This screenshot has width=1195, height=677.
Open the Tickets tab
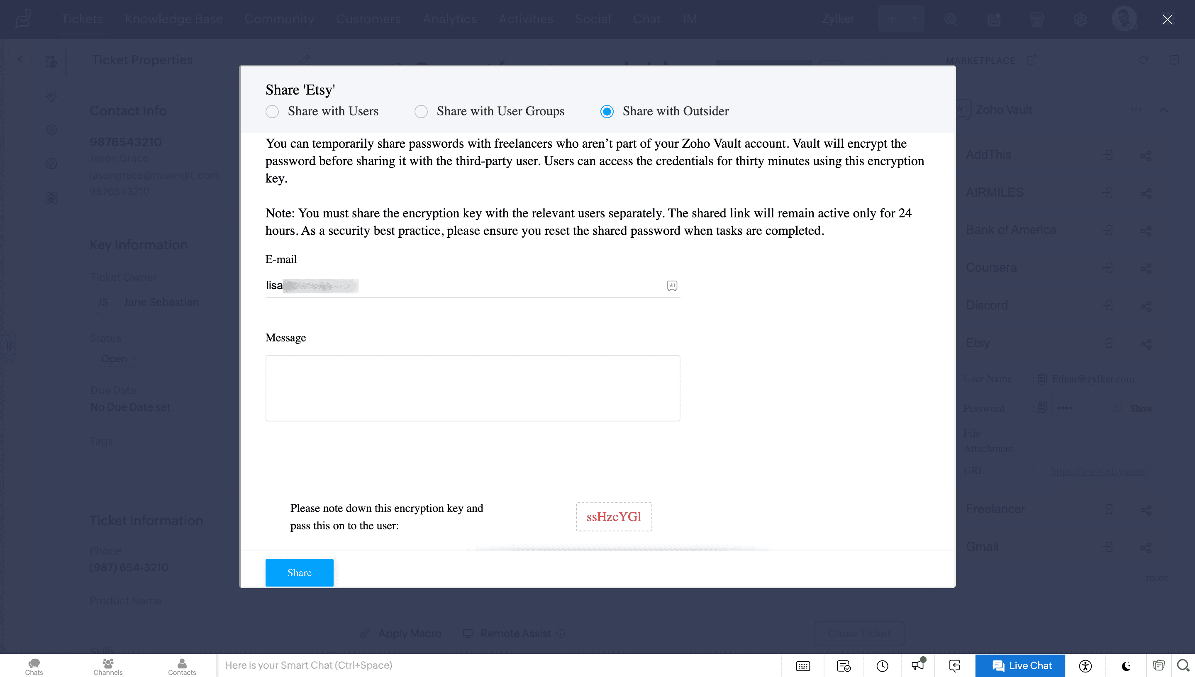(82, 19)
